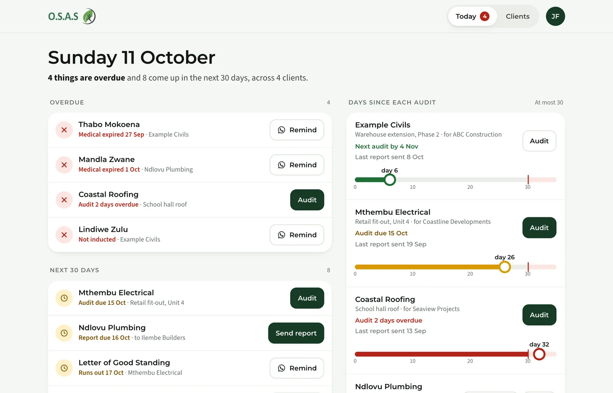Click the day 6 slider handle for Example Civils
This screenshot has width=613, height=393.
point(390,180)
